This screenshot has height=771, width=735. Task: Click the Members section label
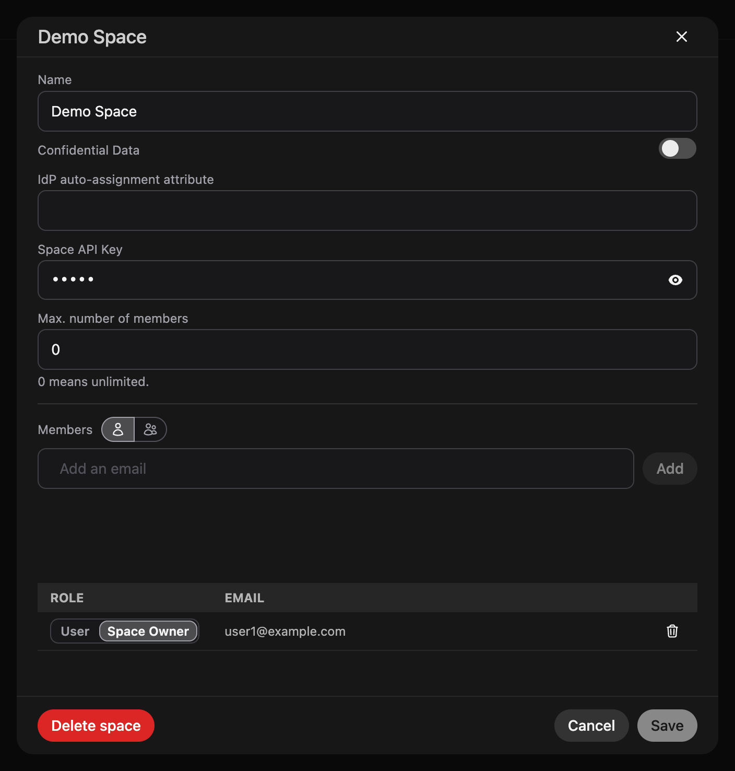[x=65, y=429]
